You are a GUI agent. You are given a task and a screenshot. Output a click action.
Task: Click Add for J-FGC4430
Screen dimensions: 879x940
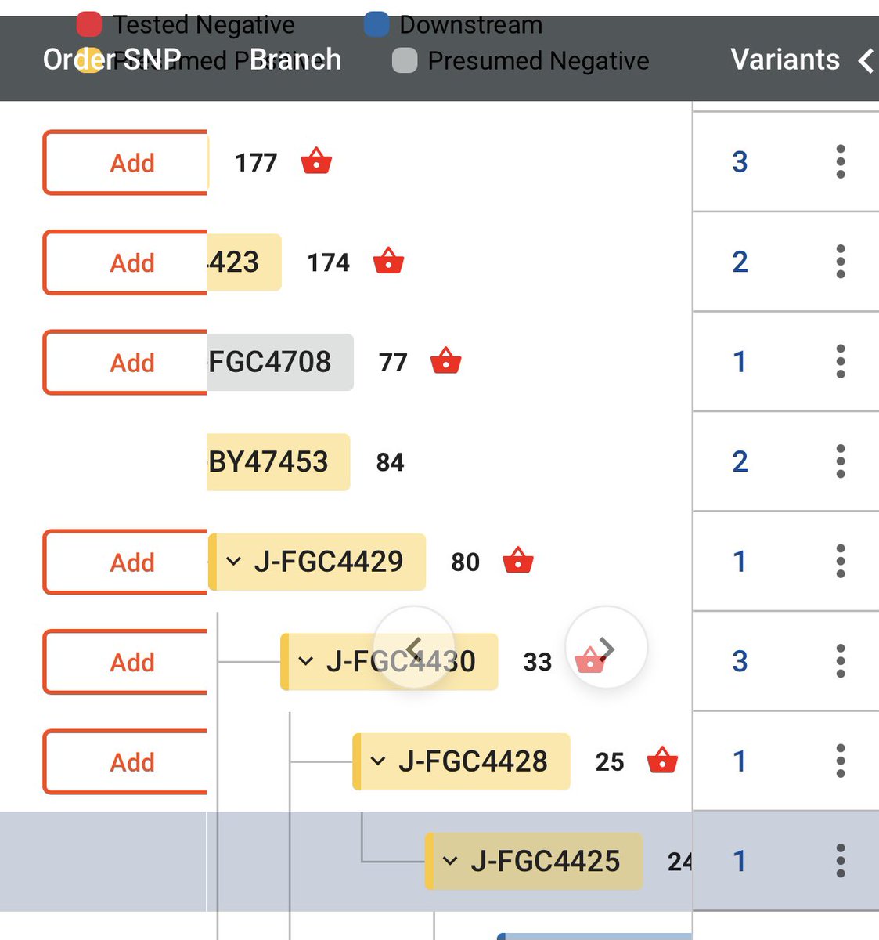tap(125, 662)
